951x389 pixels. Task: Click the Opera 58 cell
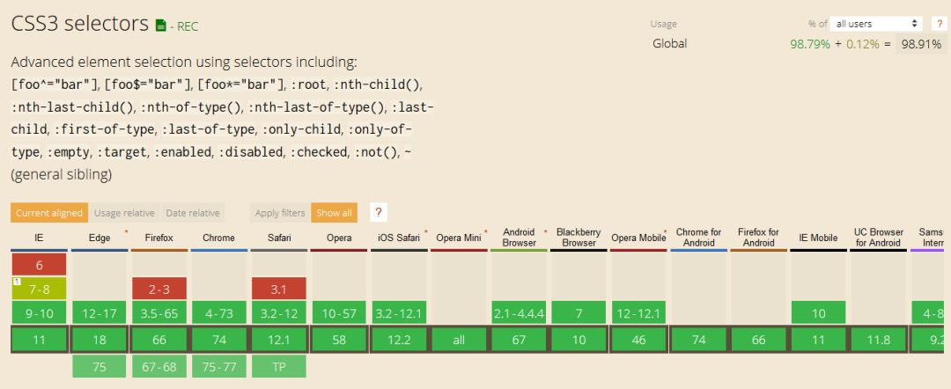339,340
